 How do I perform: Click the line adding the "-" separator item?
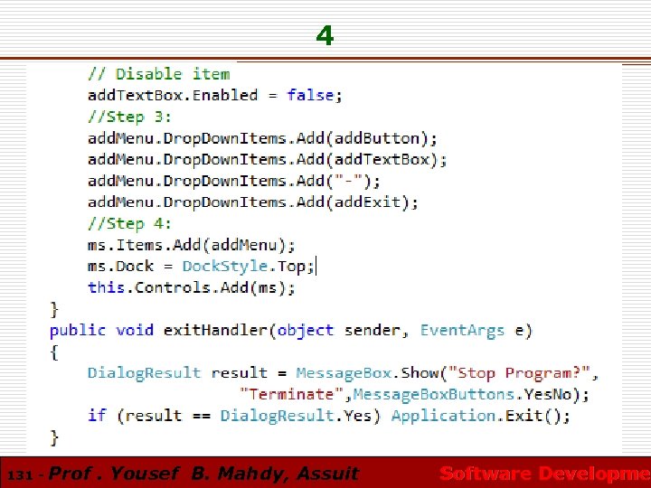pyautogui.click(x=234, y=182)
